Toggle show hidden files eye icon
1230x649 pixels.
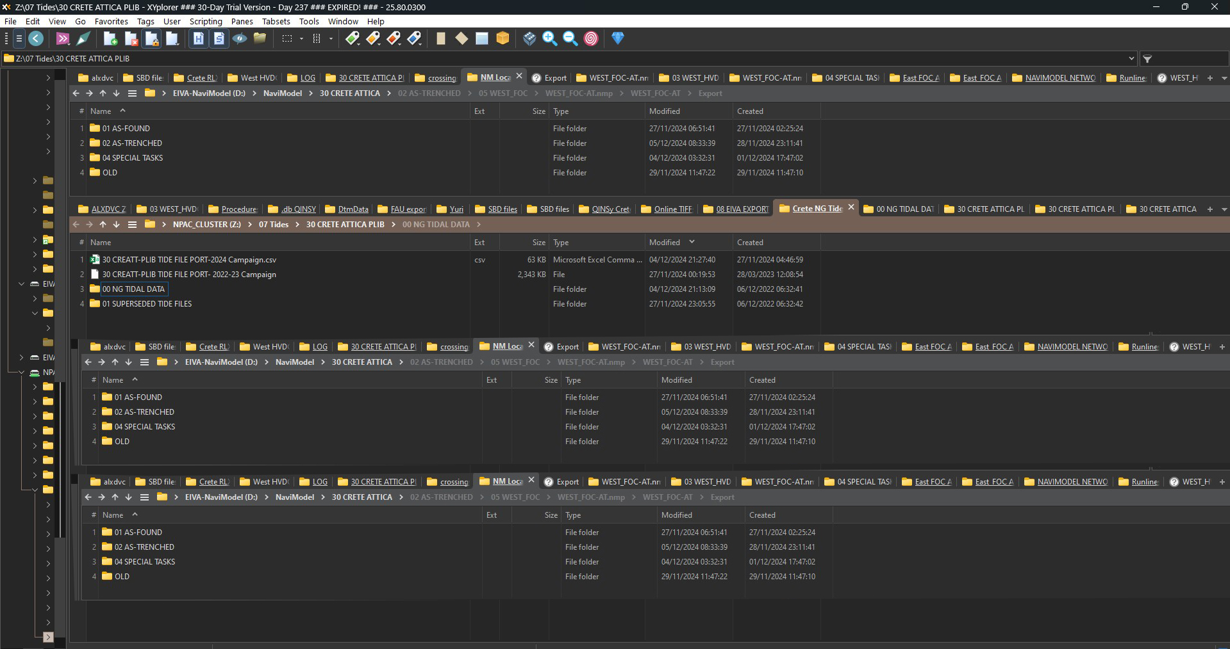point(240,38)
